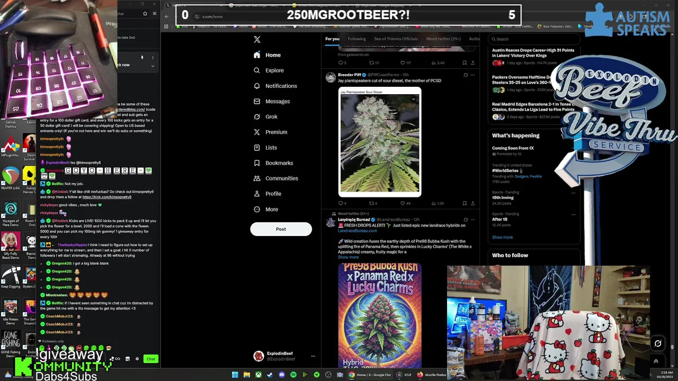Open Real Madrid Edges Barcelona story
This screenshot has height=381, width=678.
pyautogui.click(x=533, y=107)
